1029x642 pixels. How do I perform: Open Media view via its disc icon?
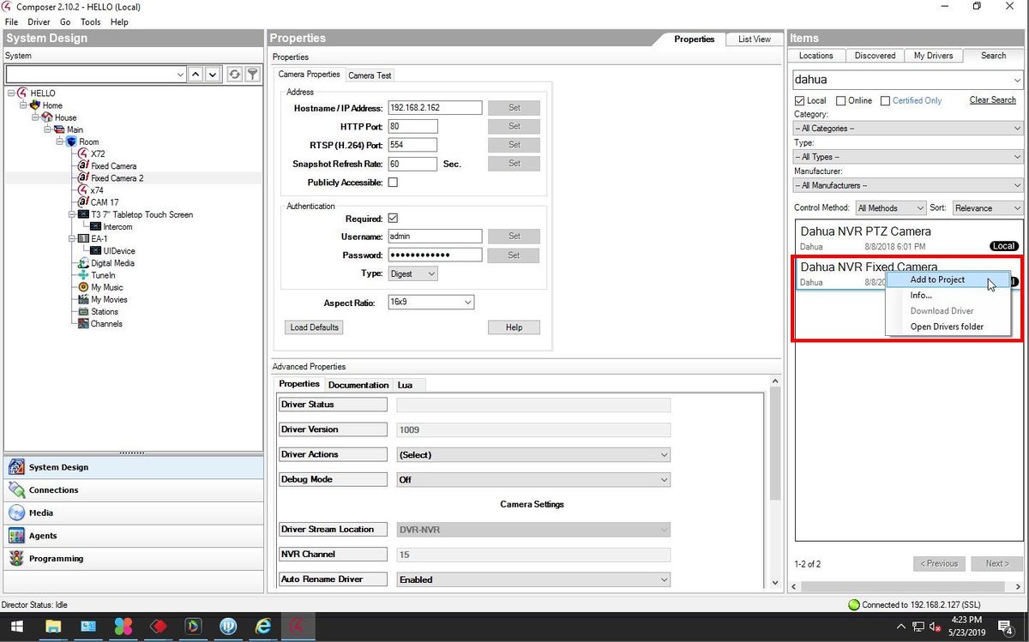pos(16,513)
